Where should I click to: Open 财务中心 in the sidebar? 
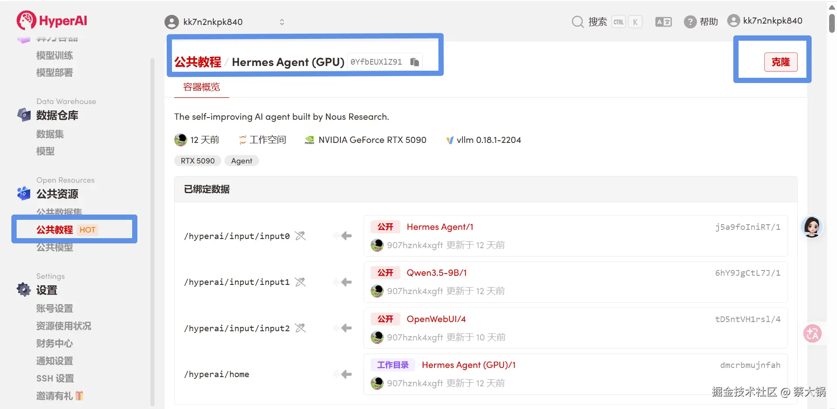coord(55,343)
